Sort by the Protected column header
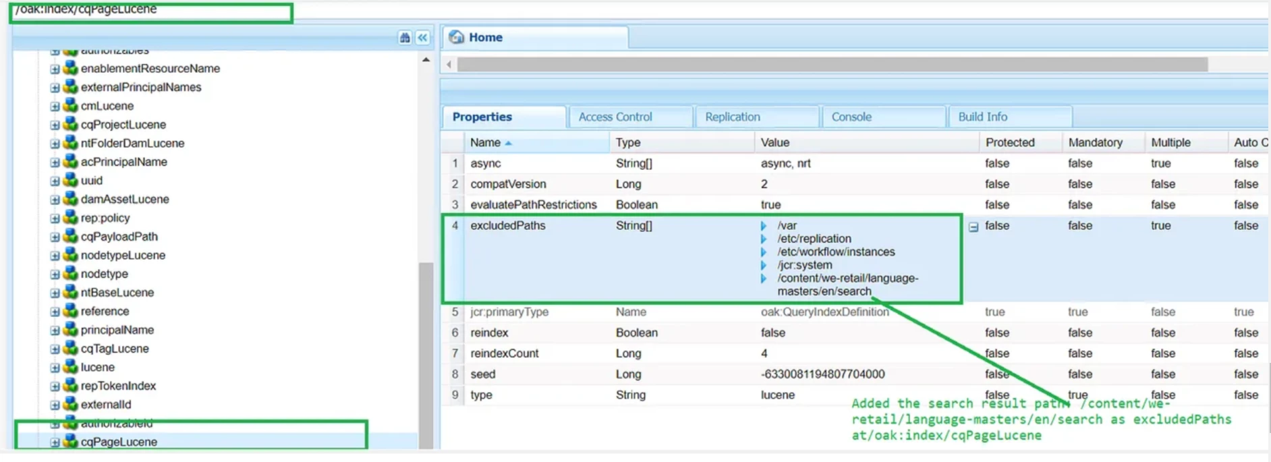 click(1020, 142)
